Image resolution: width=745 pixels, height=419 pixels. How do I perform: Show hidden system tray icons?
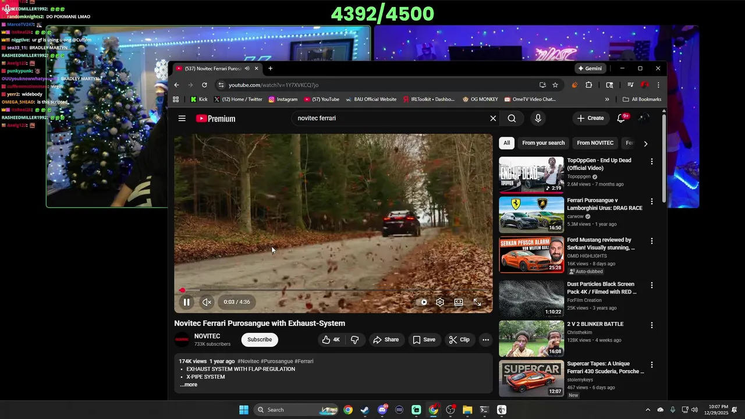tap(648, 410)
